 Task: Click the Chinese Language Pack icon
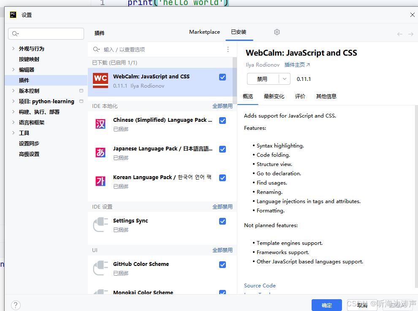(100, 124)
